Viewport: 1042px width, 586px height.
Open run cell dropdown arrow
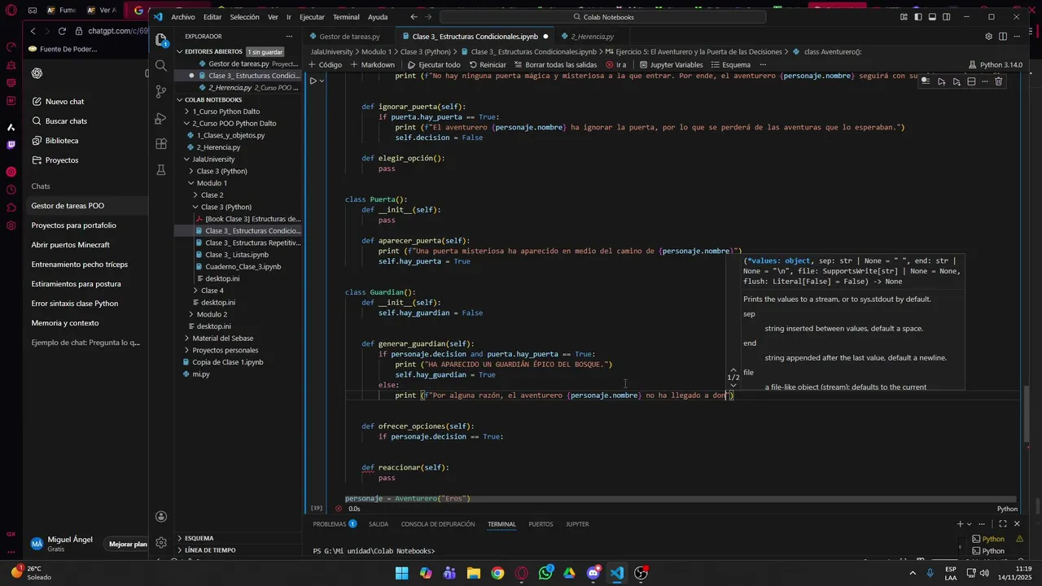pos(322,81)
